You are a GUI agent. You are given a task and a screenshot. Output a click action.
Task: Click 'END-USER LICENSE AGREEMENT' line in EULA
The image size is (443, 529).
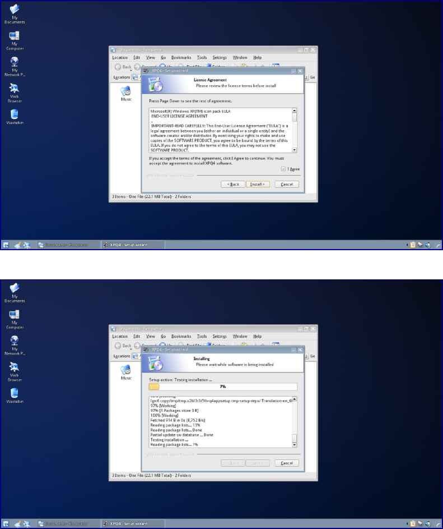[179, 116]
